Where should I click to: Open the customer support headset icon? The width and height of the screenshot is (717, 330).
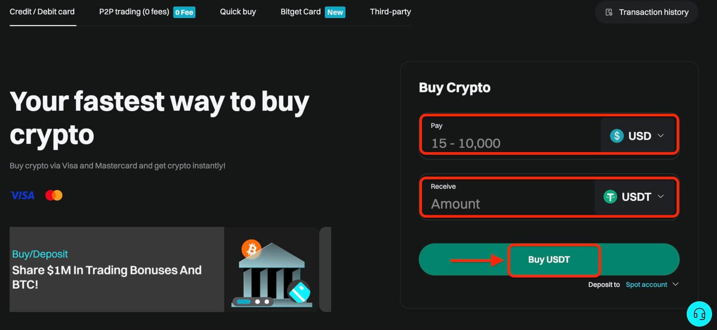(x=699, y=314)
